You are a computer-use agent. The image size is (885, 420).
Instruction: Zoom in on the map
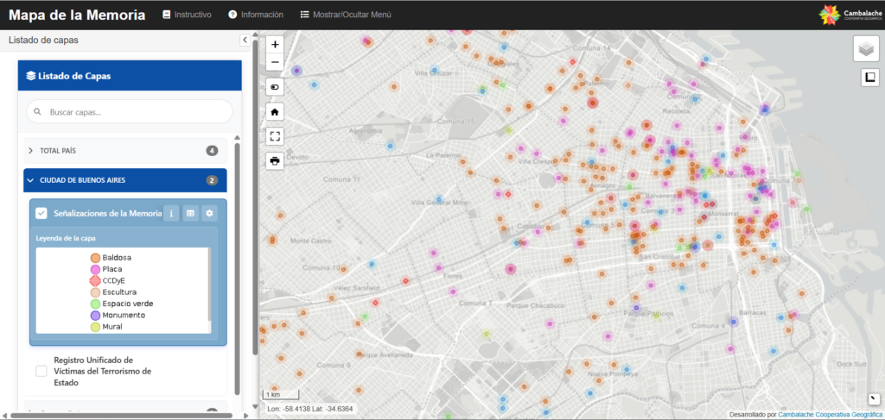pyautogui.click(x=275, y=44)
